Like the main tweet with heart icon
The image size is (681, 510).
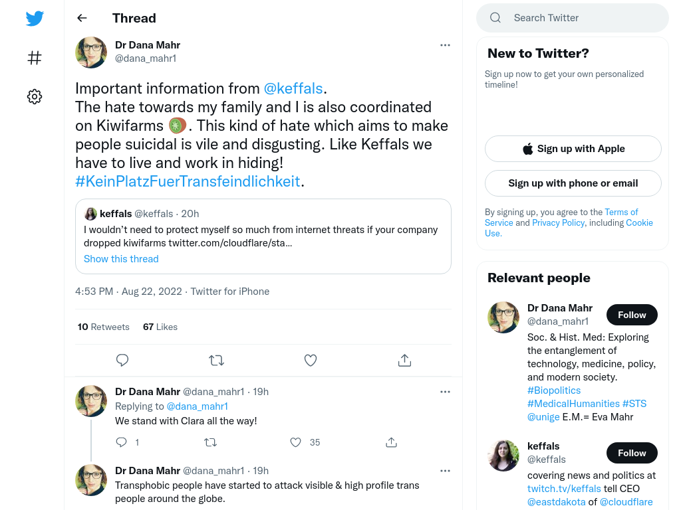pos(311,361)
